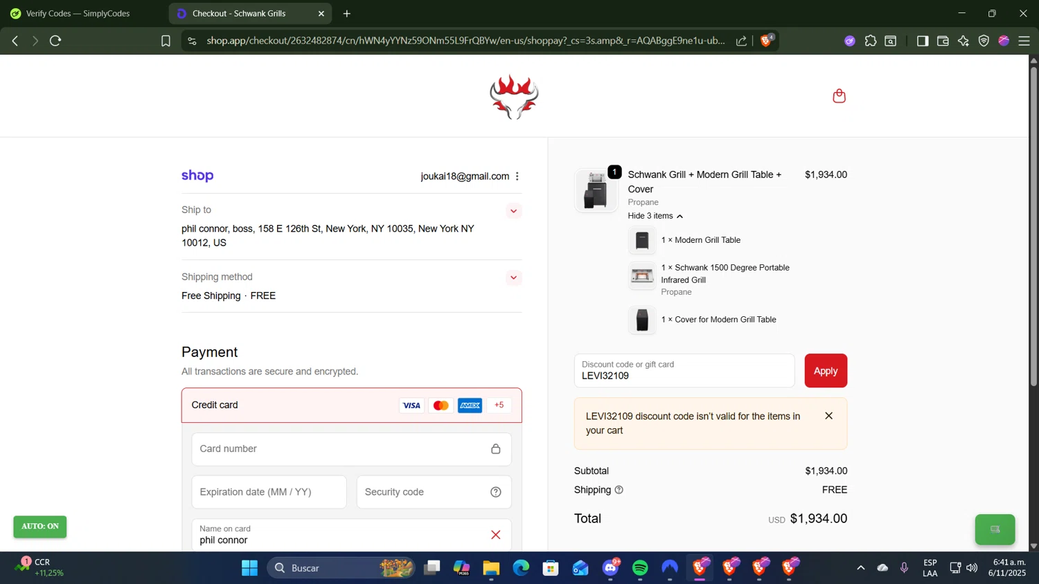Open Brave VPN shield icon
The image size is (1039, 584).
tap(984, 41)
